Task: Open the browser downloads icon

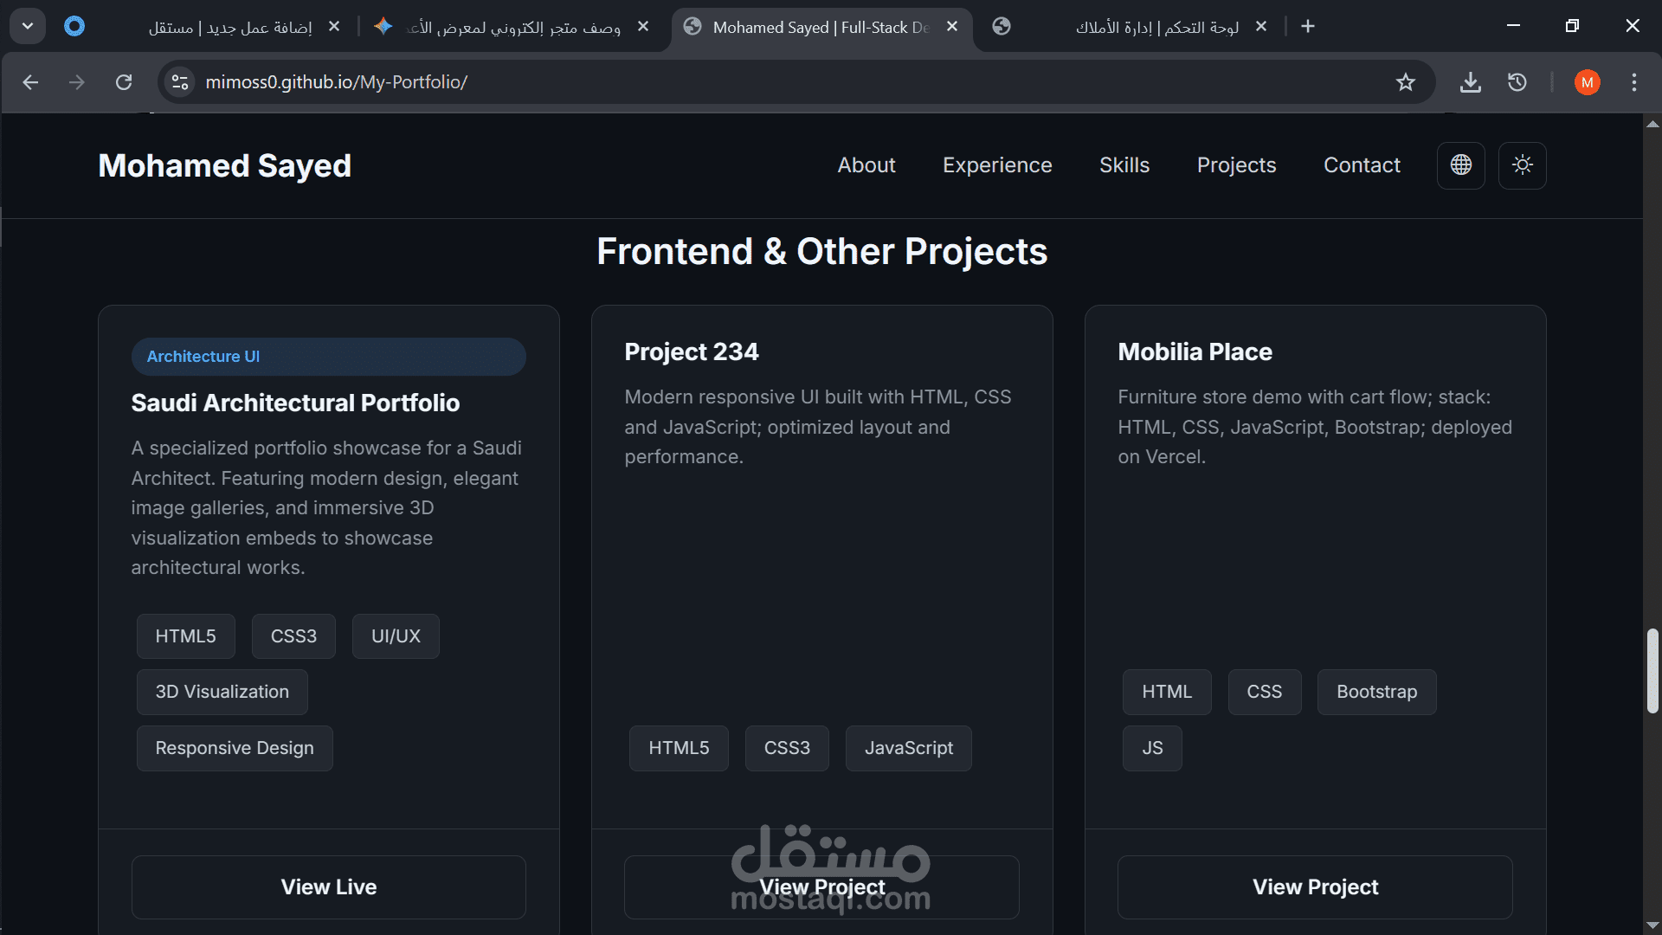Action: [x=1470, y=82]
